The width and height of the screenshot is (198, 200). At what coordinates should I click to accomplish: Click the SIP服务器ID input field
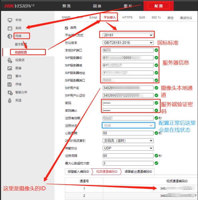128,58
